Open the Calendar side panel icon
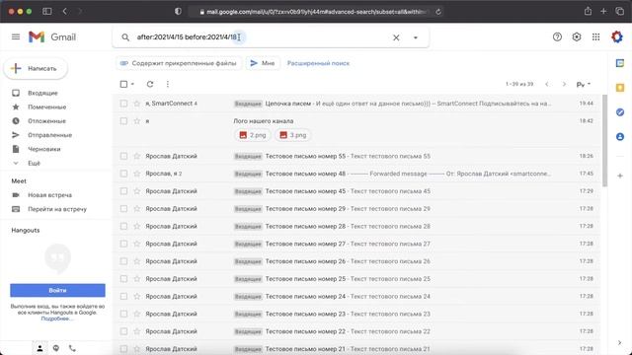 [620, 63]
